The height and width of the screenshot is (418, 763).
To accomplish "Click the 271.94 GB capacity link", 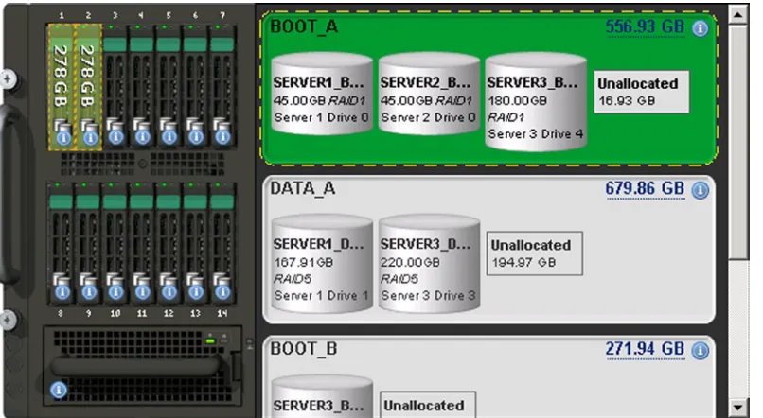I will pos(645,349).
